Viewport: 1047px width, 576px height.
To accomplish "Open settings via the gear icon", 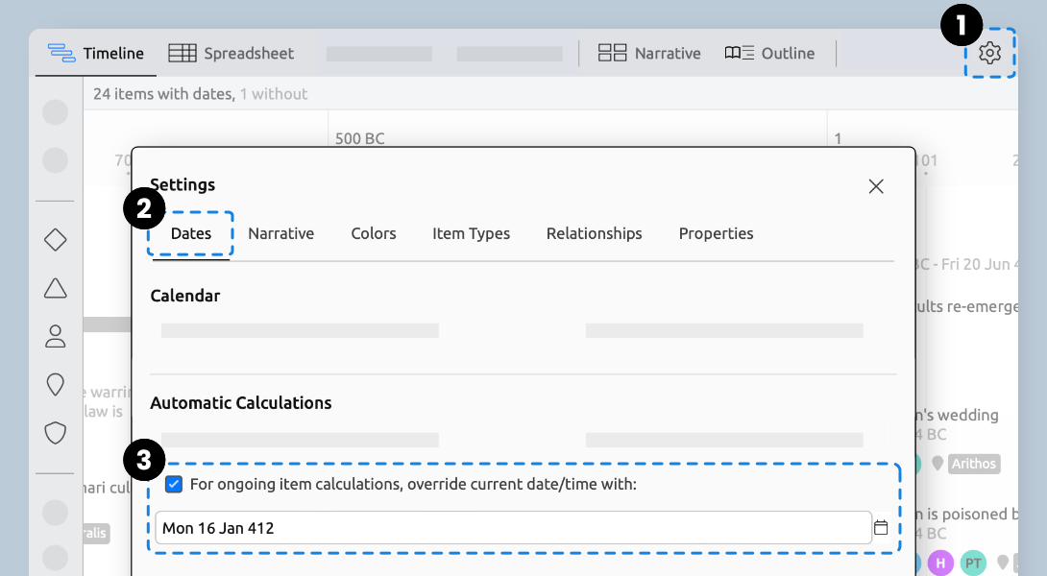I will point(989,53).
